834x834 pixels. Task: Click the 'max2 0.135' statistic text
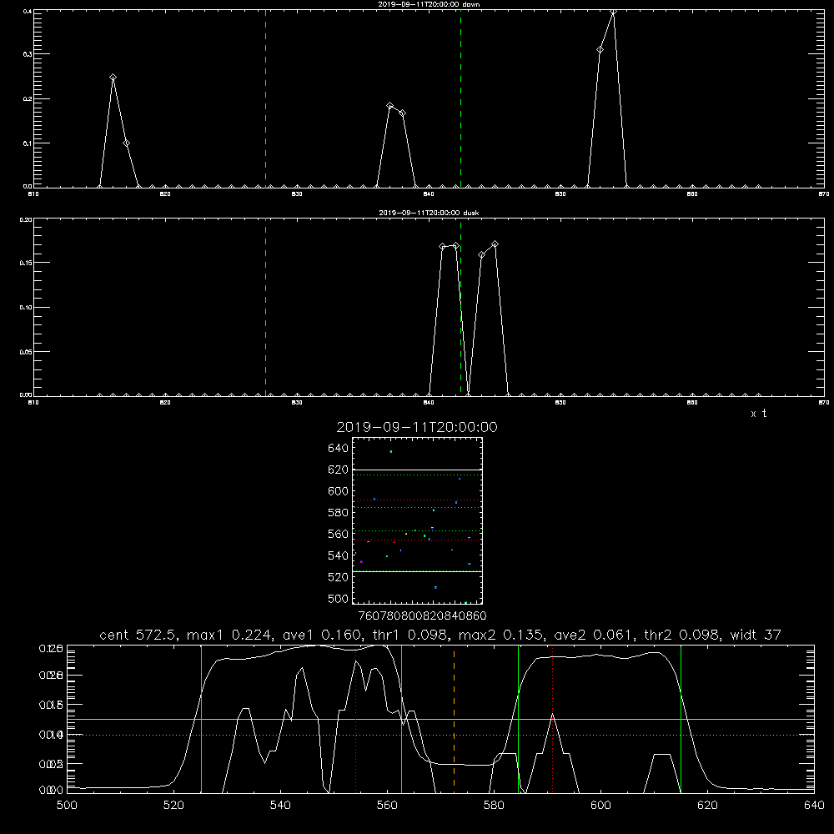point(502,635)
